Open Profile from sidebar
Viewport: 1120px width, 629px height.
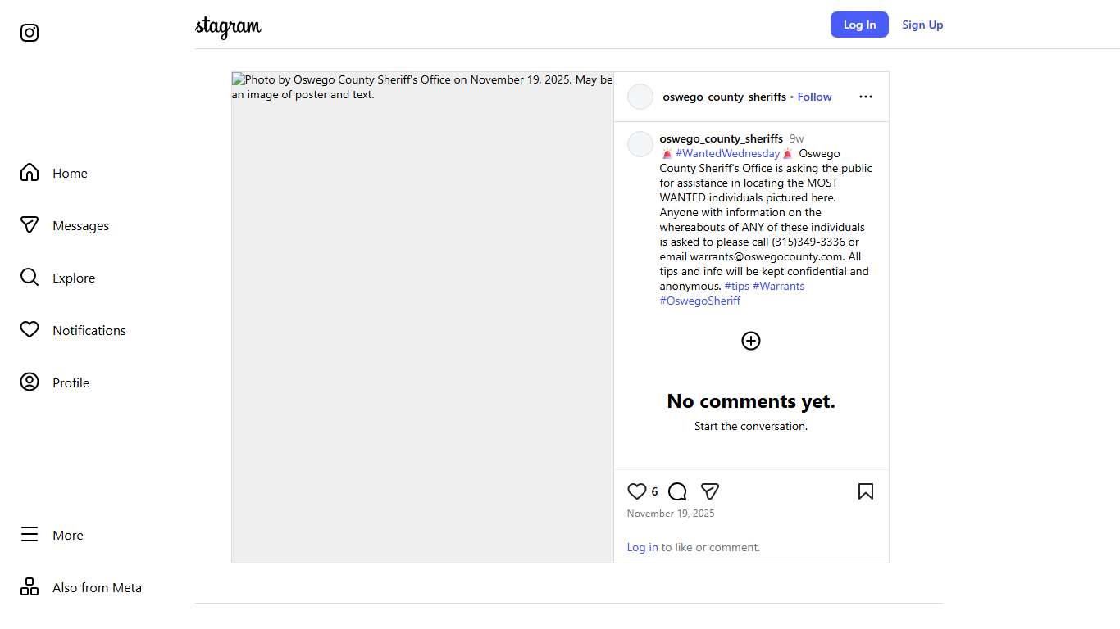point(71,382)
